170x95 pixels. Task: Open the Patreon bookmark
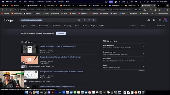[28, 13]
